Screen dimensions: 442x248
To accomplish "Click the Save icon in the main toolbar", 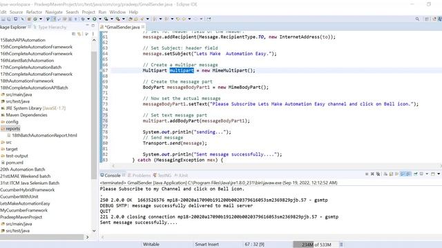I will coord(3,19).
